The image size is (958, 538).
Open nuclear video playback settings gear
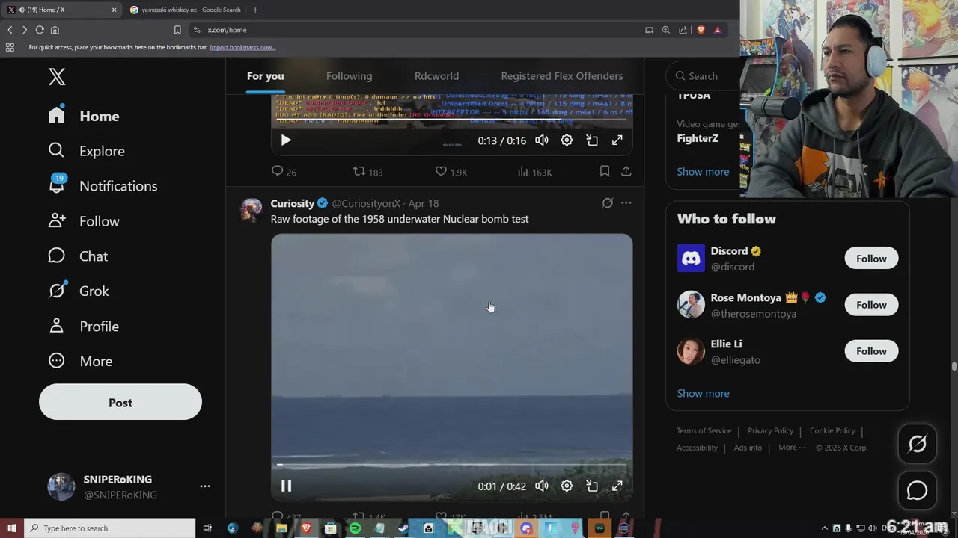567,486
